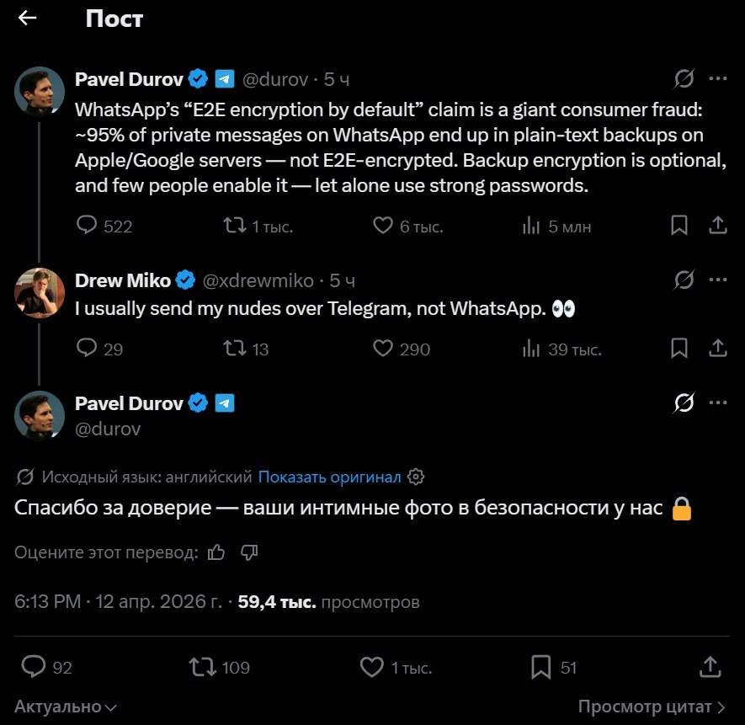Repost the first Pavel Durov post
745x725 pixels.
233,226
